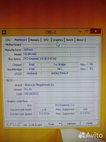
Task: Click the Southbridge H61 value
Action: click(60, 69)
